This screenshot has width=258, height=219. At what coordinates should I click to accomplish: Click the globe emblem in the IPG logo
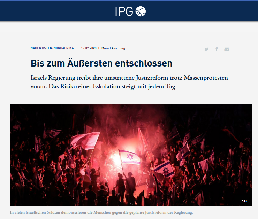[x=141, y=11]
